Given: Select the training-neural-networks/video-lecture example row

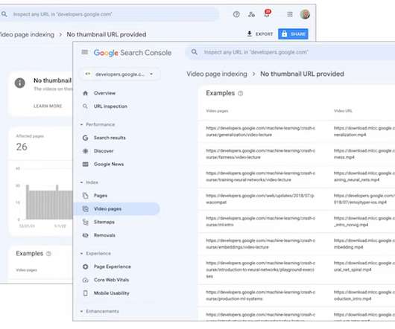Looking at the screenshot, I should 297,176.
